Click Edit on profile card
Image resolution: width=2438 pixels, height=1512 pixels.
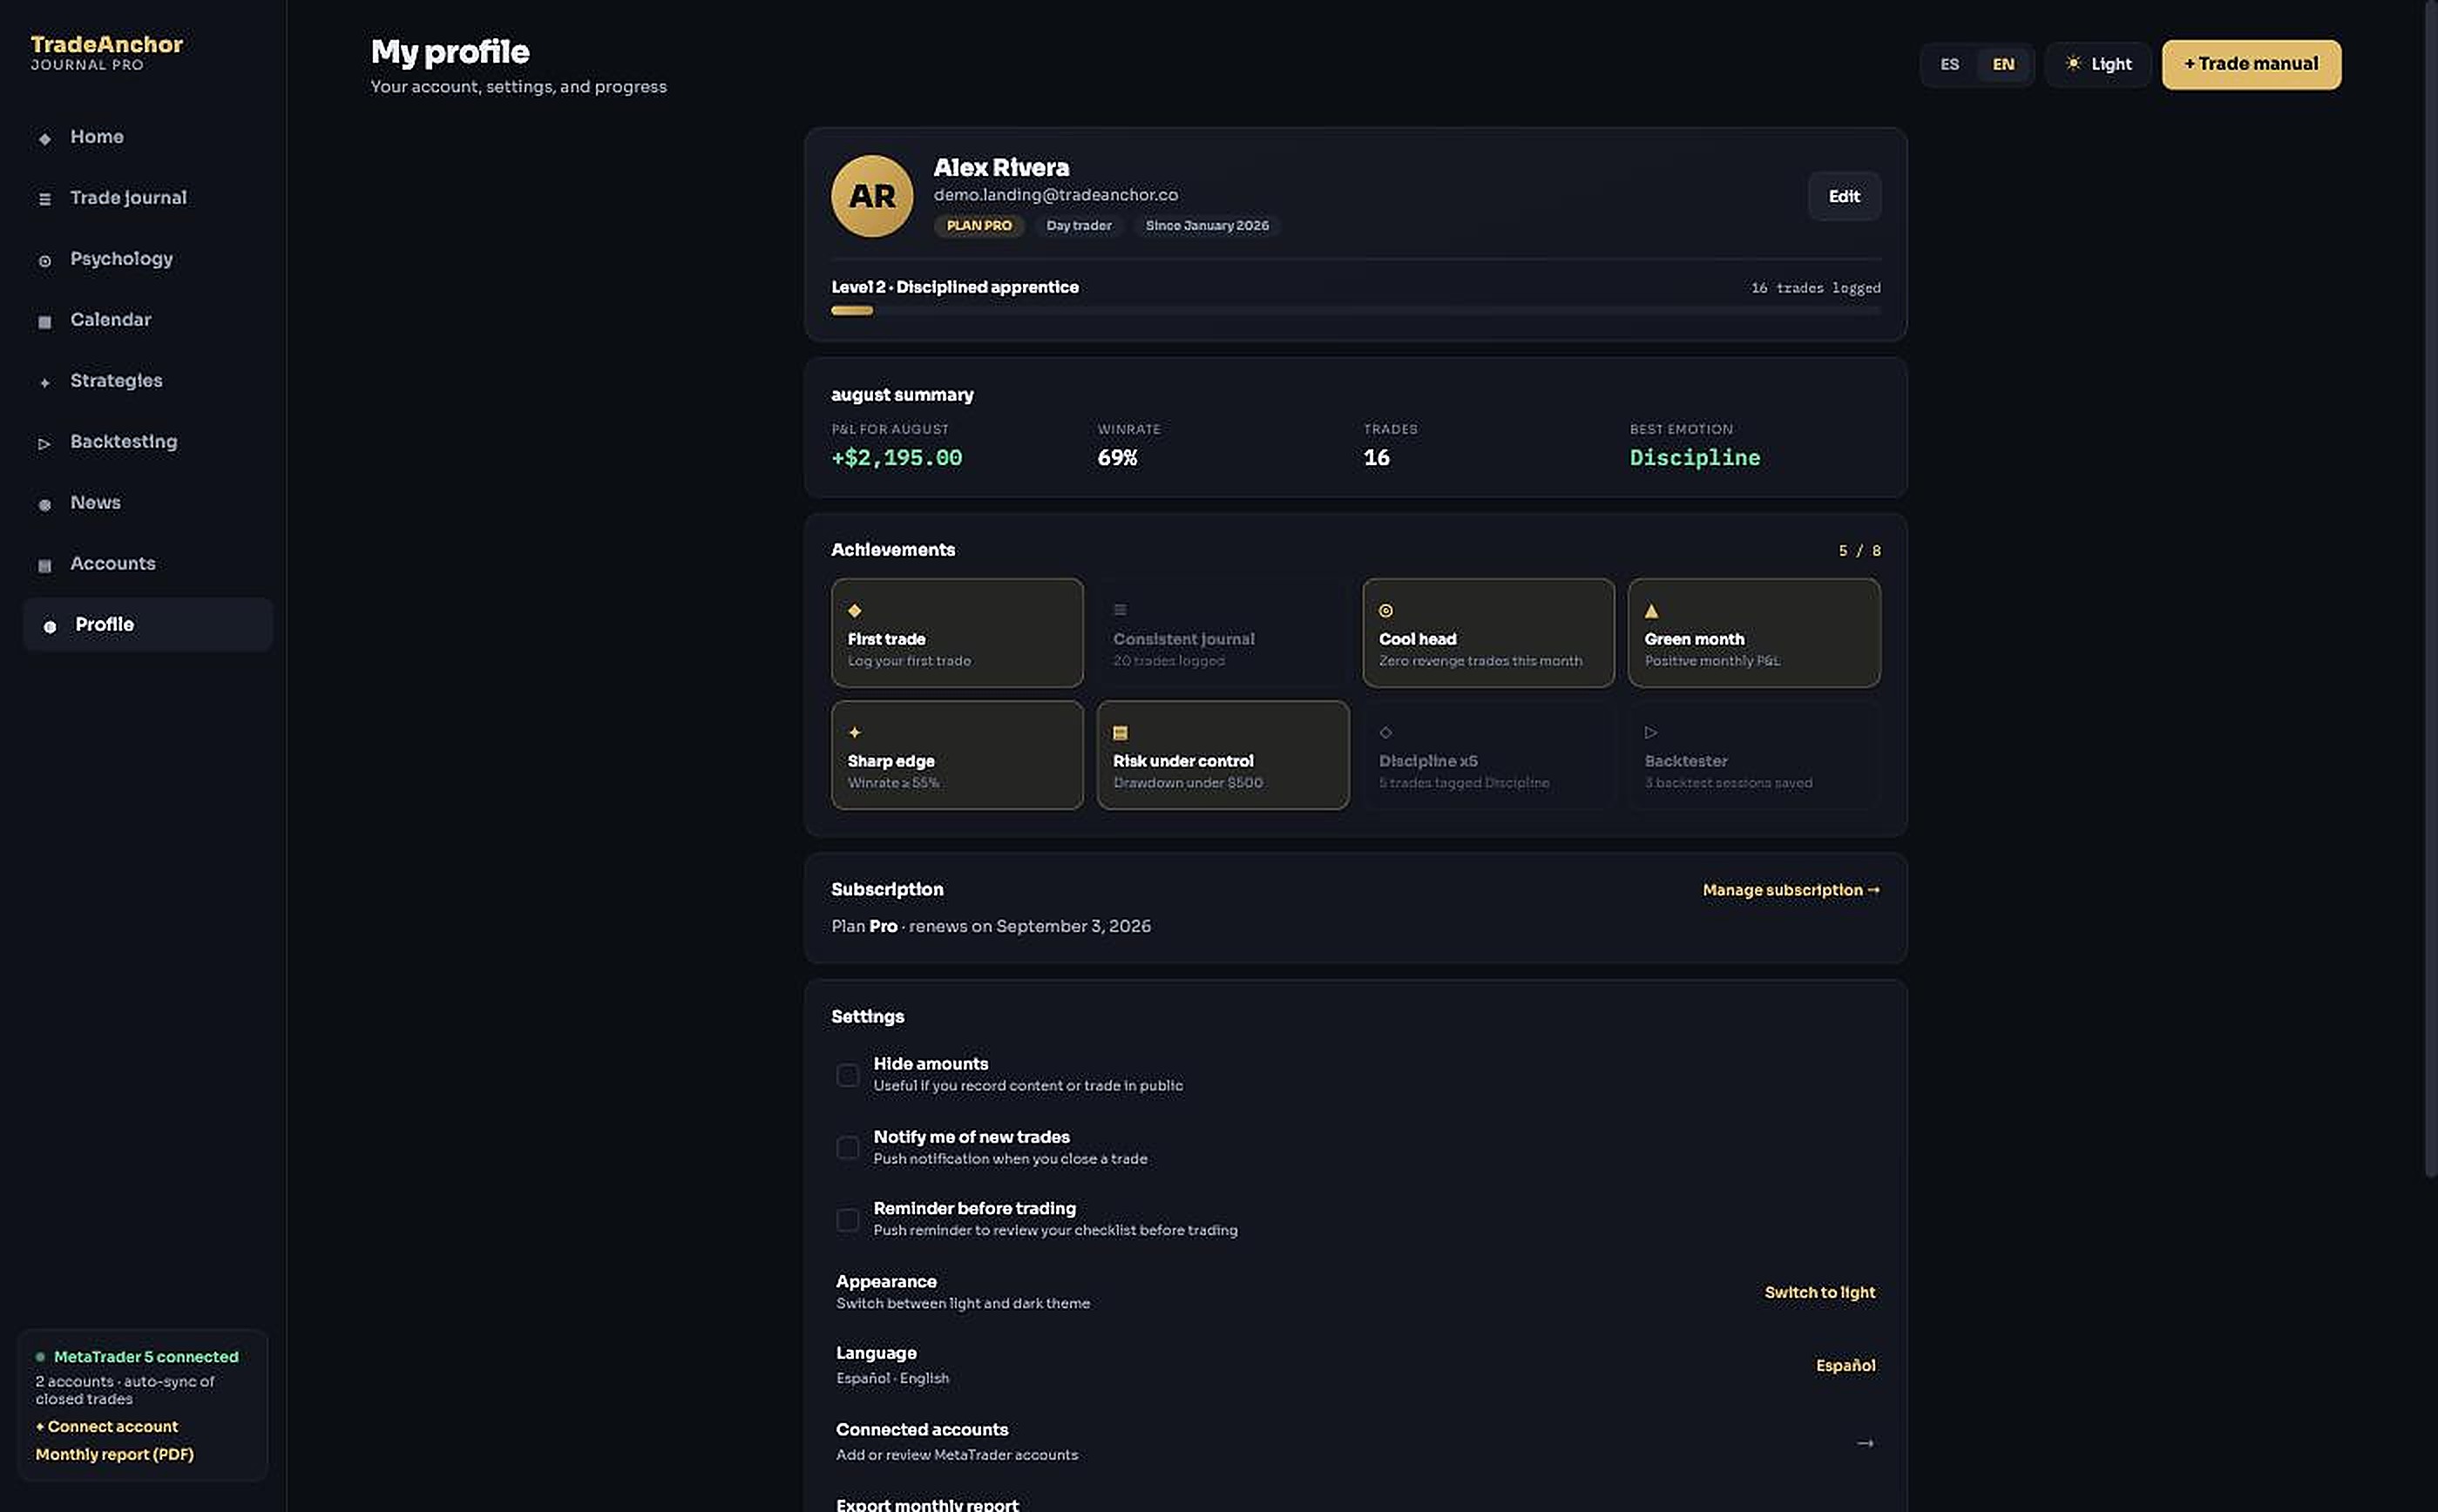pos(1844,196)
